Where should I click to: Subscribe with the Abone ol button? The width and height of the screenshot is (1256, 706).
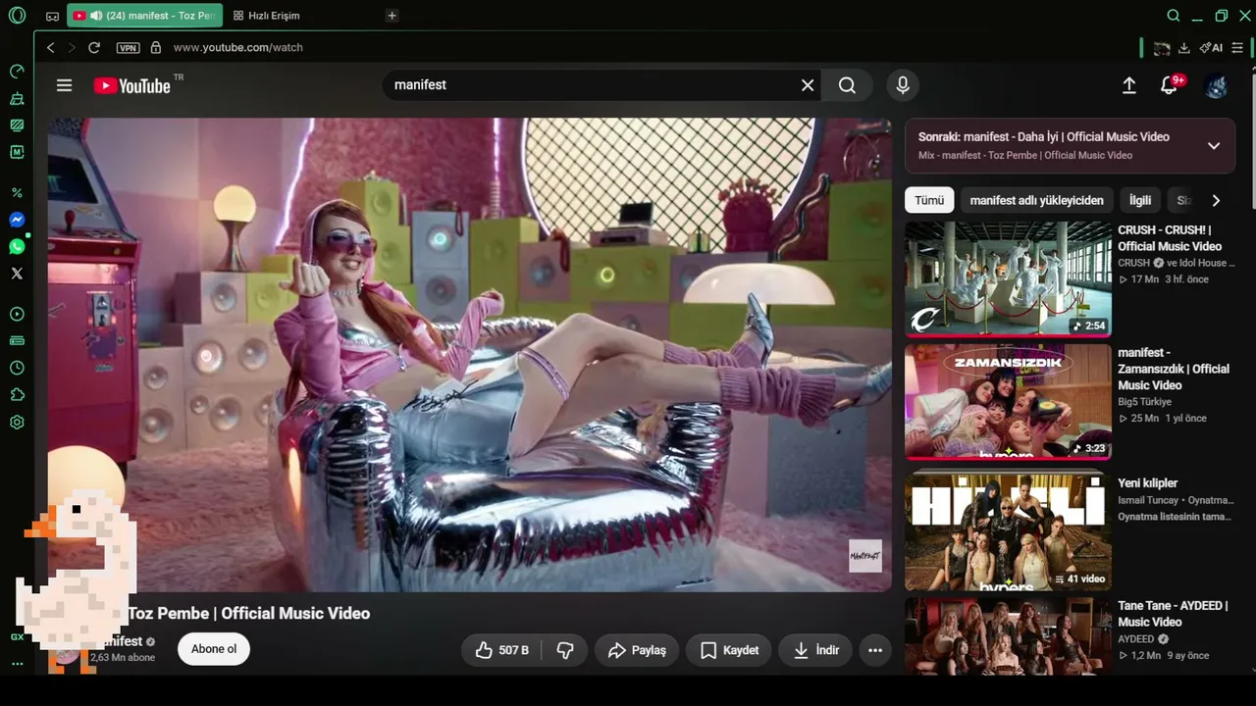pos(214,649)
